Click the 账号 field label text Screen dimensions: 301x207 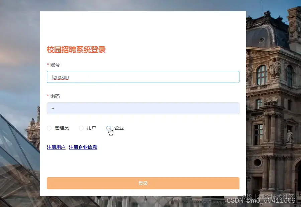pos(55,65)
